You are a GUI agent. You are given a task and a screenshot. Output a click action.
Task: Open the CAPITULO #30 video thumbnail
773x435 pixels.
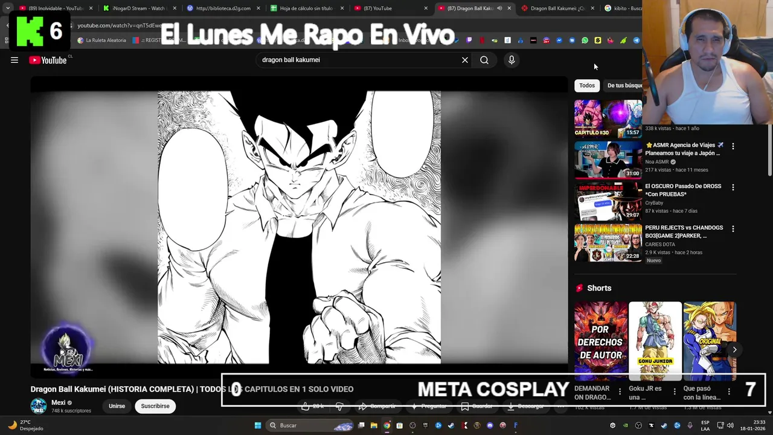(608, 118)
